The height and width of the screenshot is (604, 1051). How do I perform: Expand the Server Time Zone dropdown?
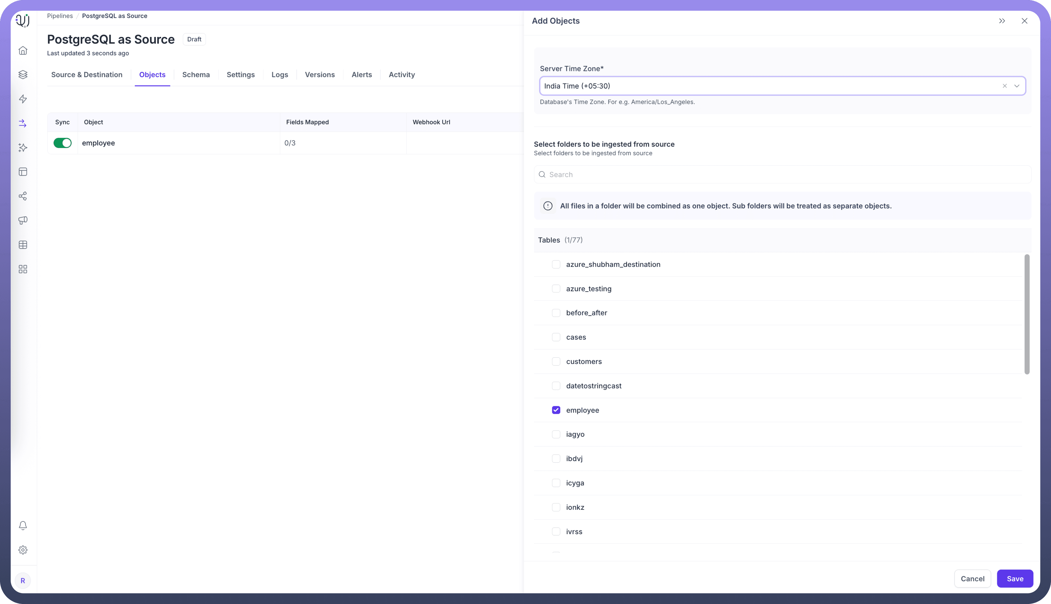(1016, 86)
